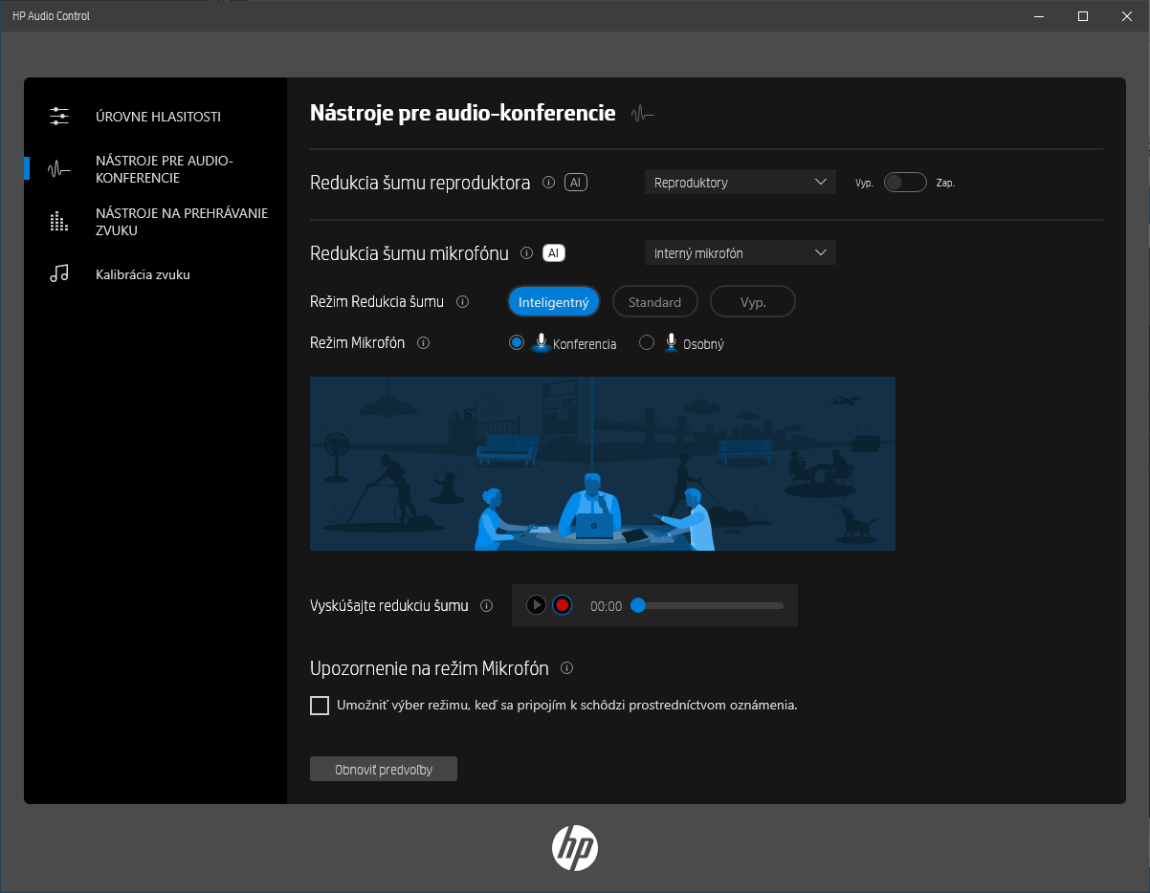Click the AI badge for speaker noise reduction
This screenshot has width=1150, height=893.
pyautogui.click(x=576, y=183)
